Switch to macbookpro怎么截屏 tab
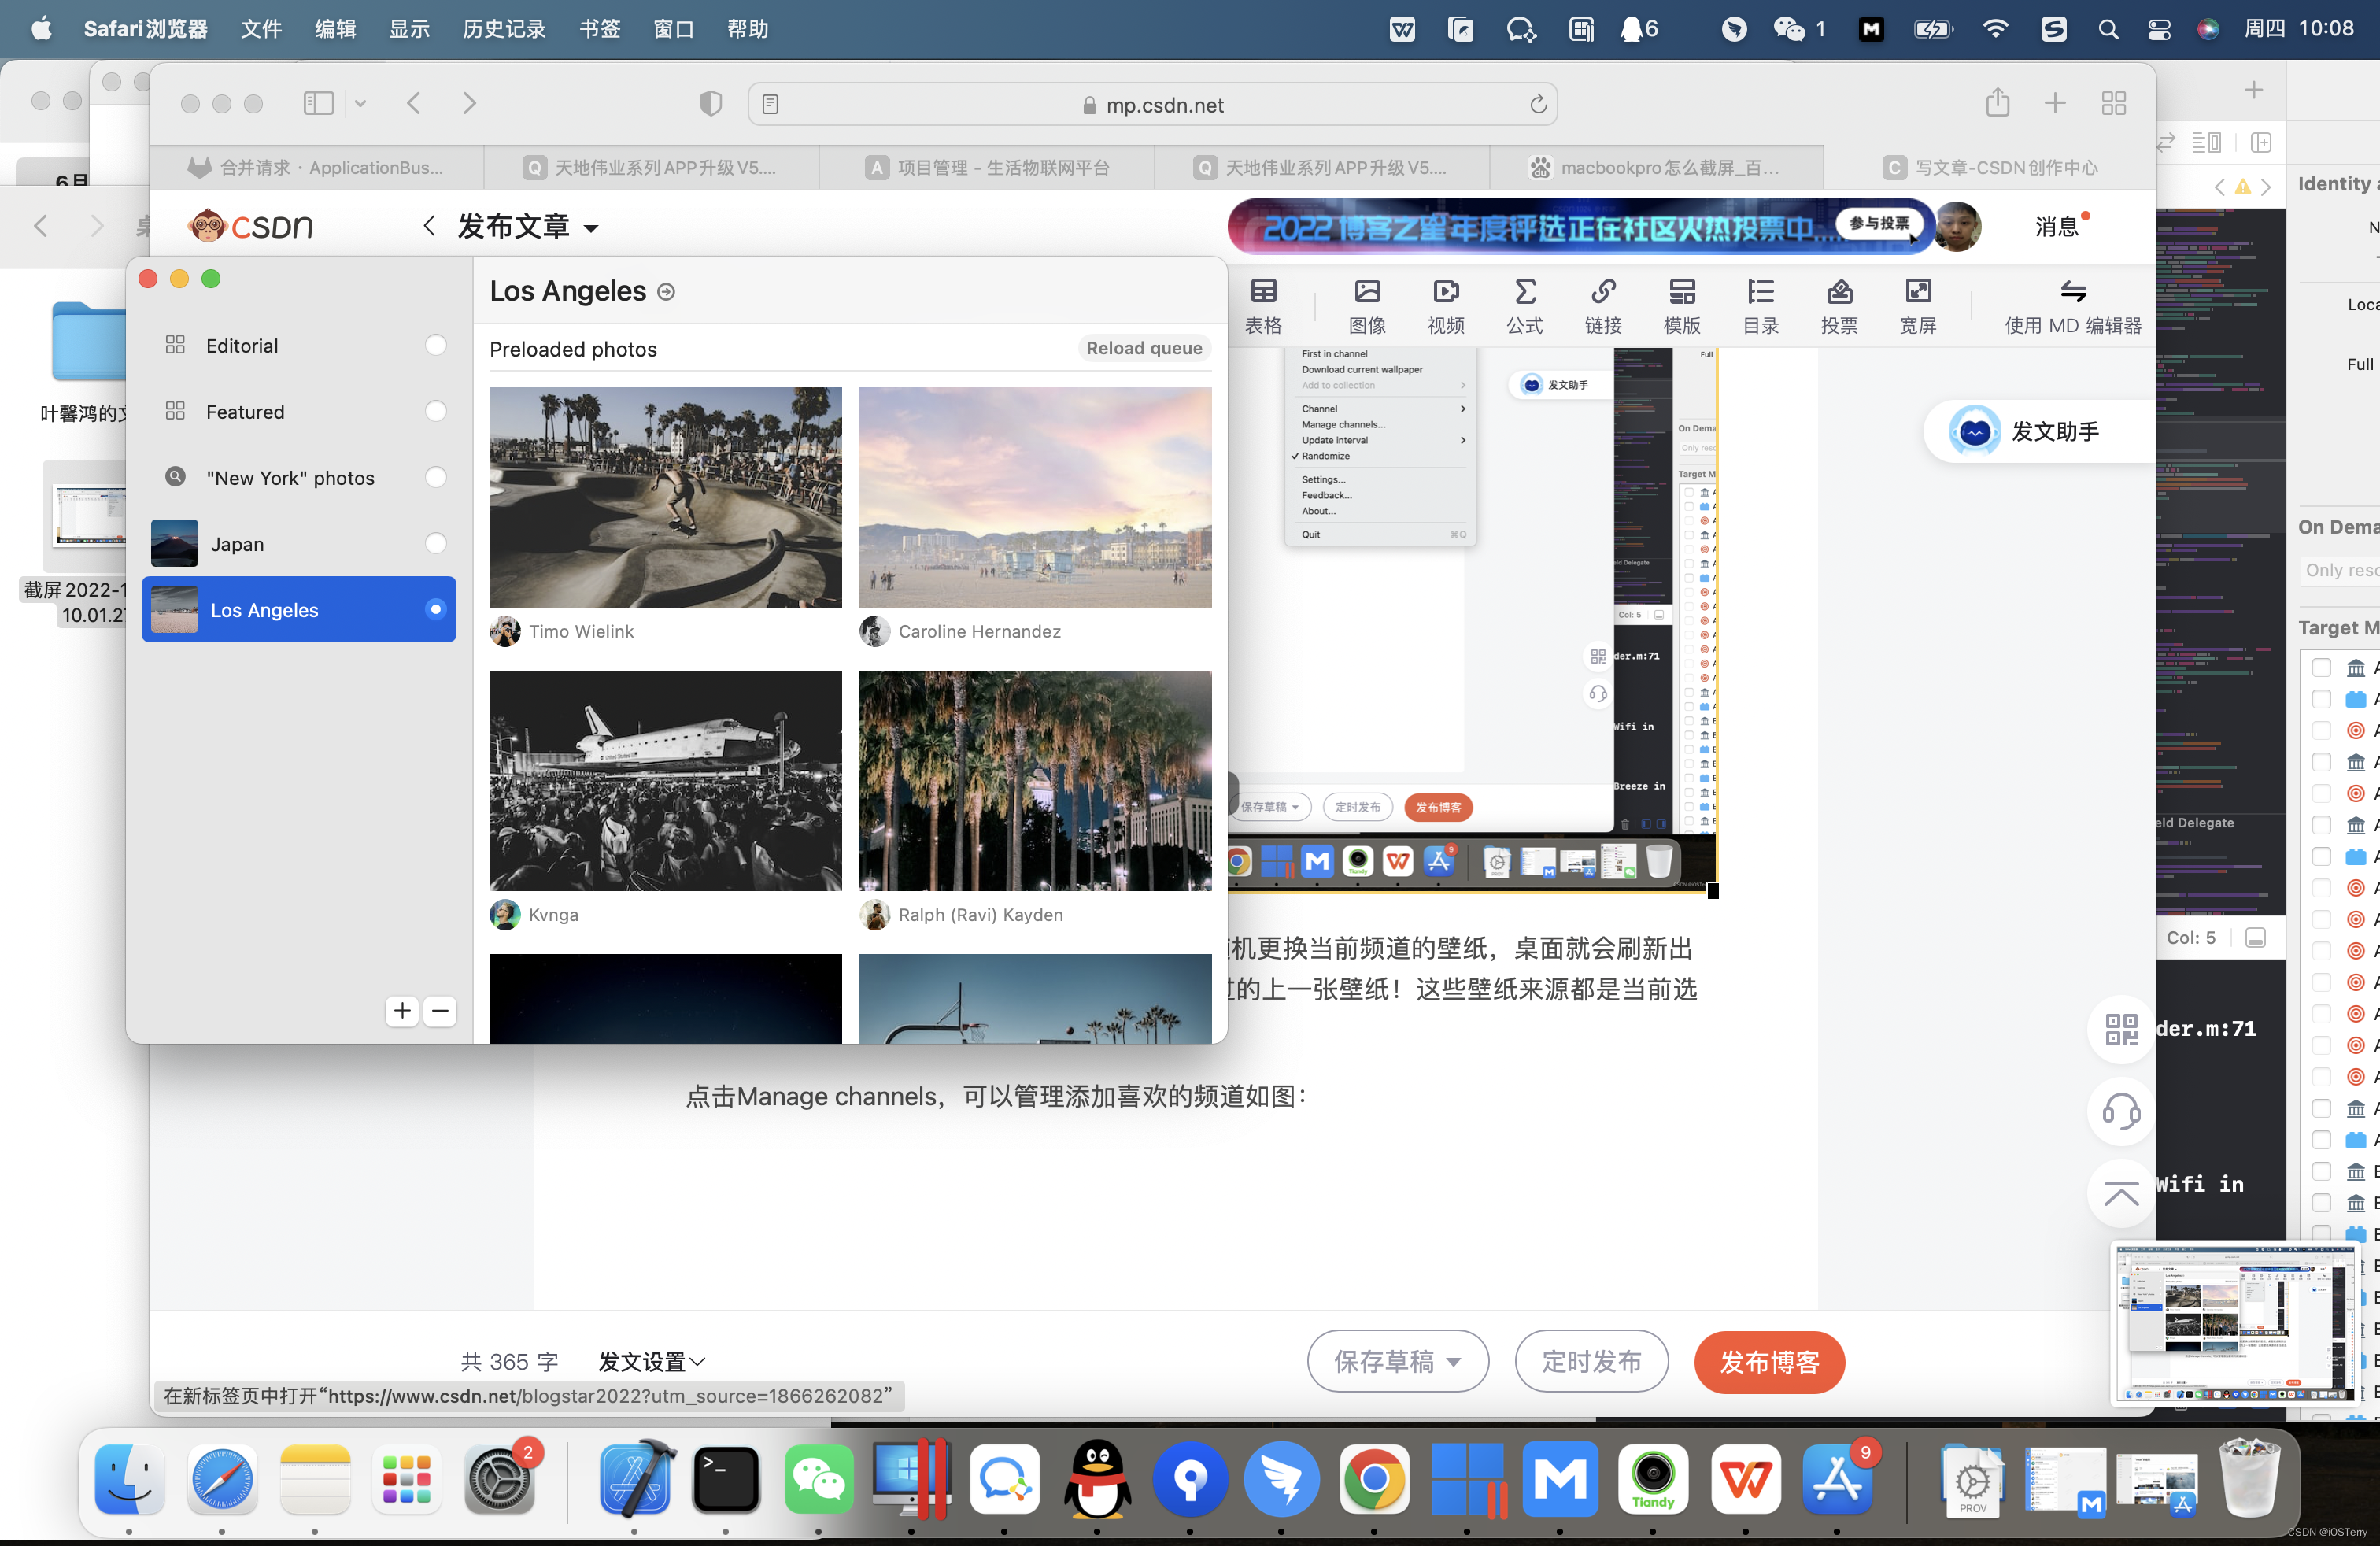 pos(1656,167)
